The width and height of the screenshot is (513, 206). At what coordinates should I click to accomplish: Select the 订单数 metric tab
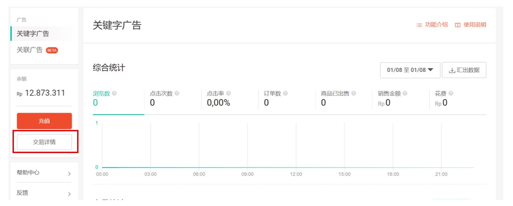(287, 99)
